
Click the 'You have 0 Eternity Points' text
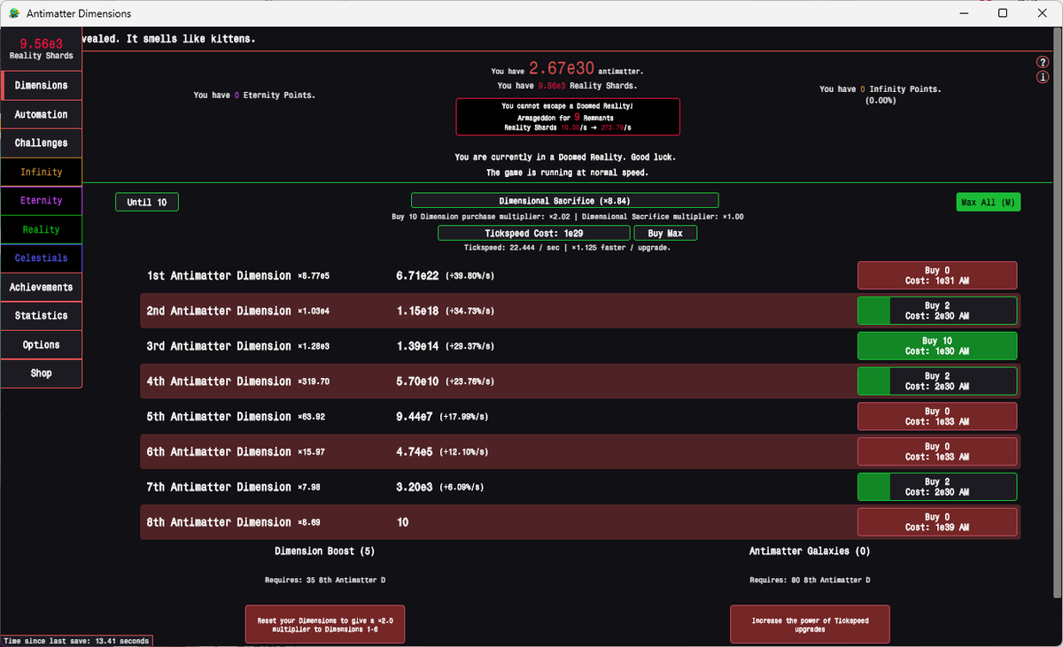click(x=254, y=95)
